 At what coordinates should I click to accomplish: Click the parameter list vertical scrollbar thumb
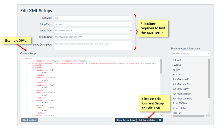click(x=209, y=79)
